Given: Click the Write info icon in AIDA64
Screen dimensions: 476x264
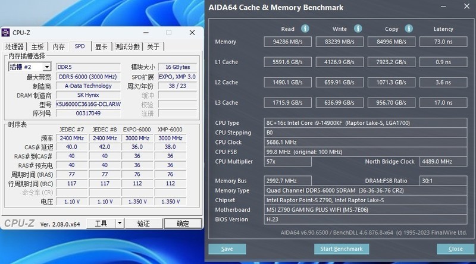Looking at the screenshot, I should click(x=358, y=29).
